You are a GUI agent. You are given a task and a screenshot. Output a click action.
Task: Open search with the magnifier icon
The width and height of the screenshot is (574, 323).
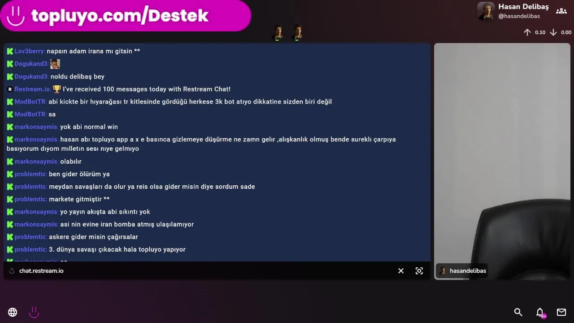[518, 312]
